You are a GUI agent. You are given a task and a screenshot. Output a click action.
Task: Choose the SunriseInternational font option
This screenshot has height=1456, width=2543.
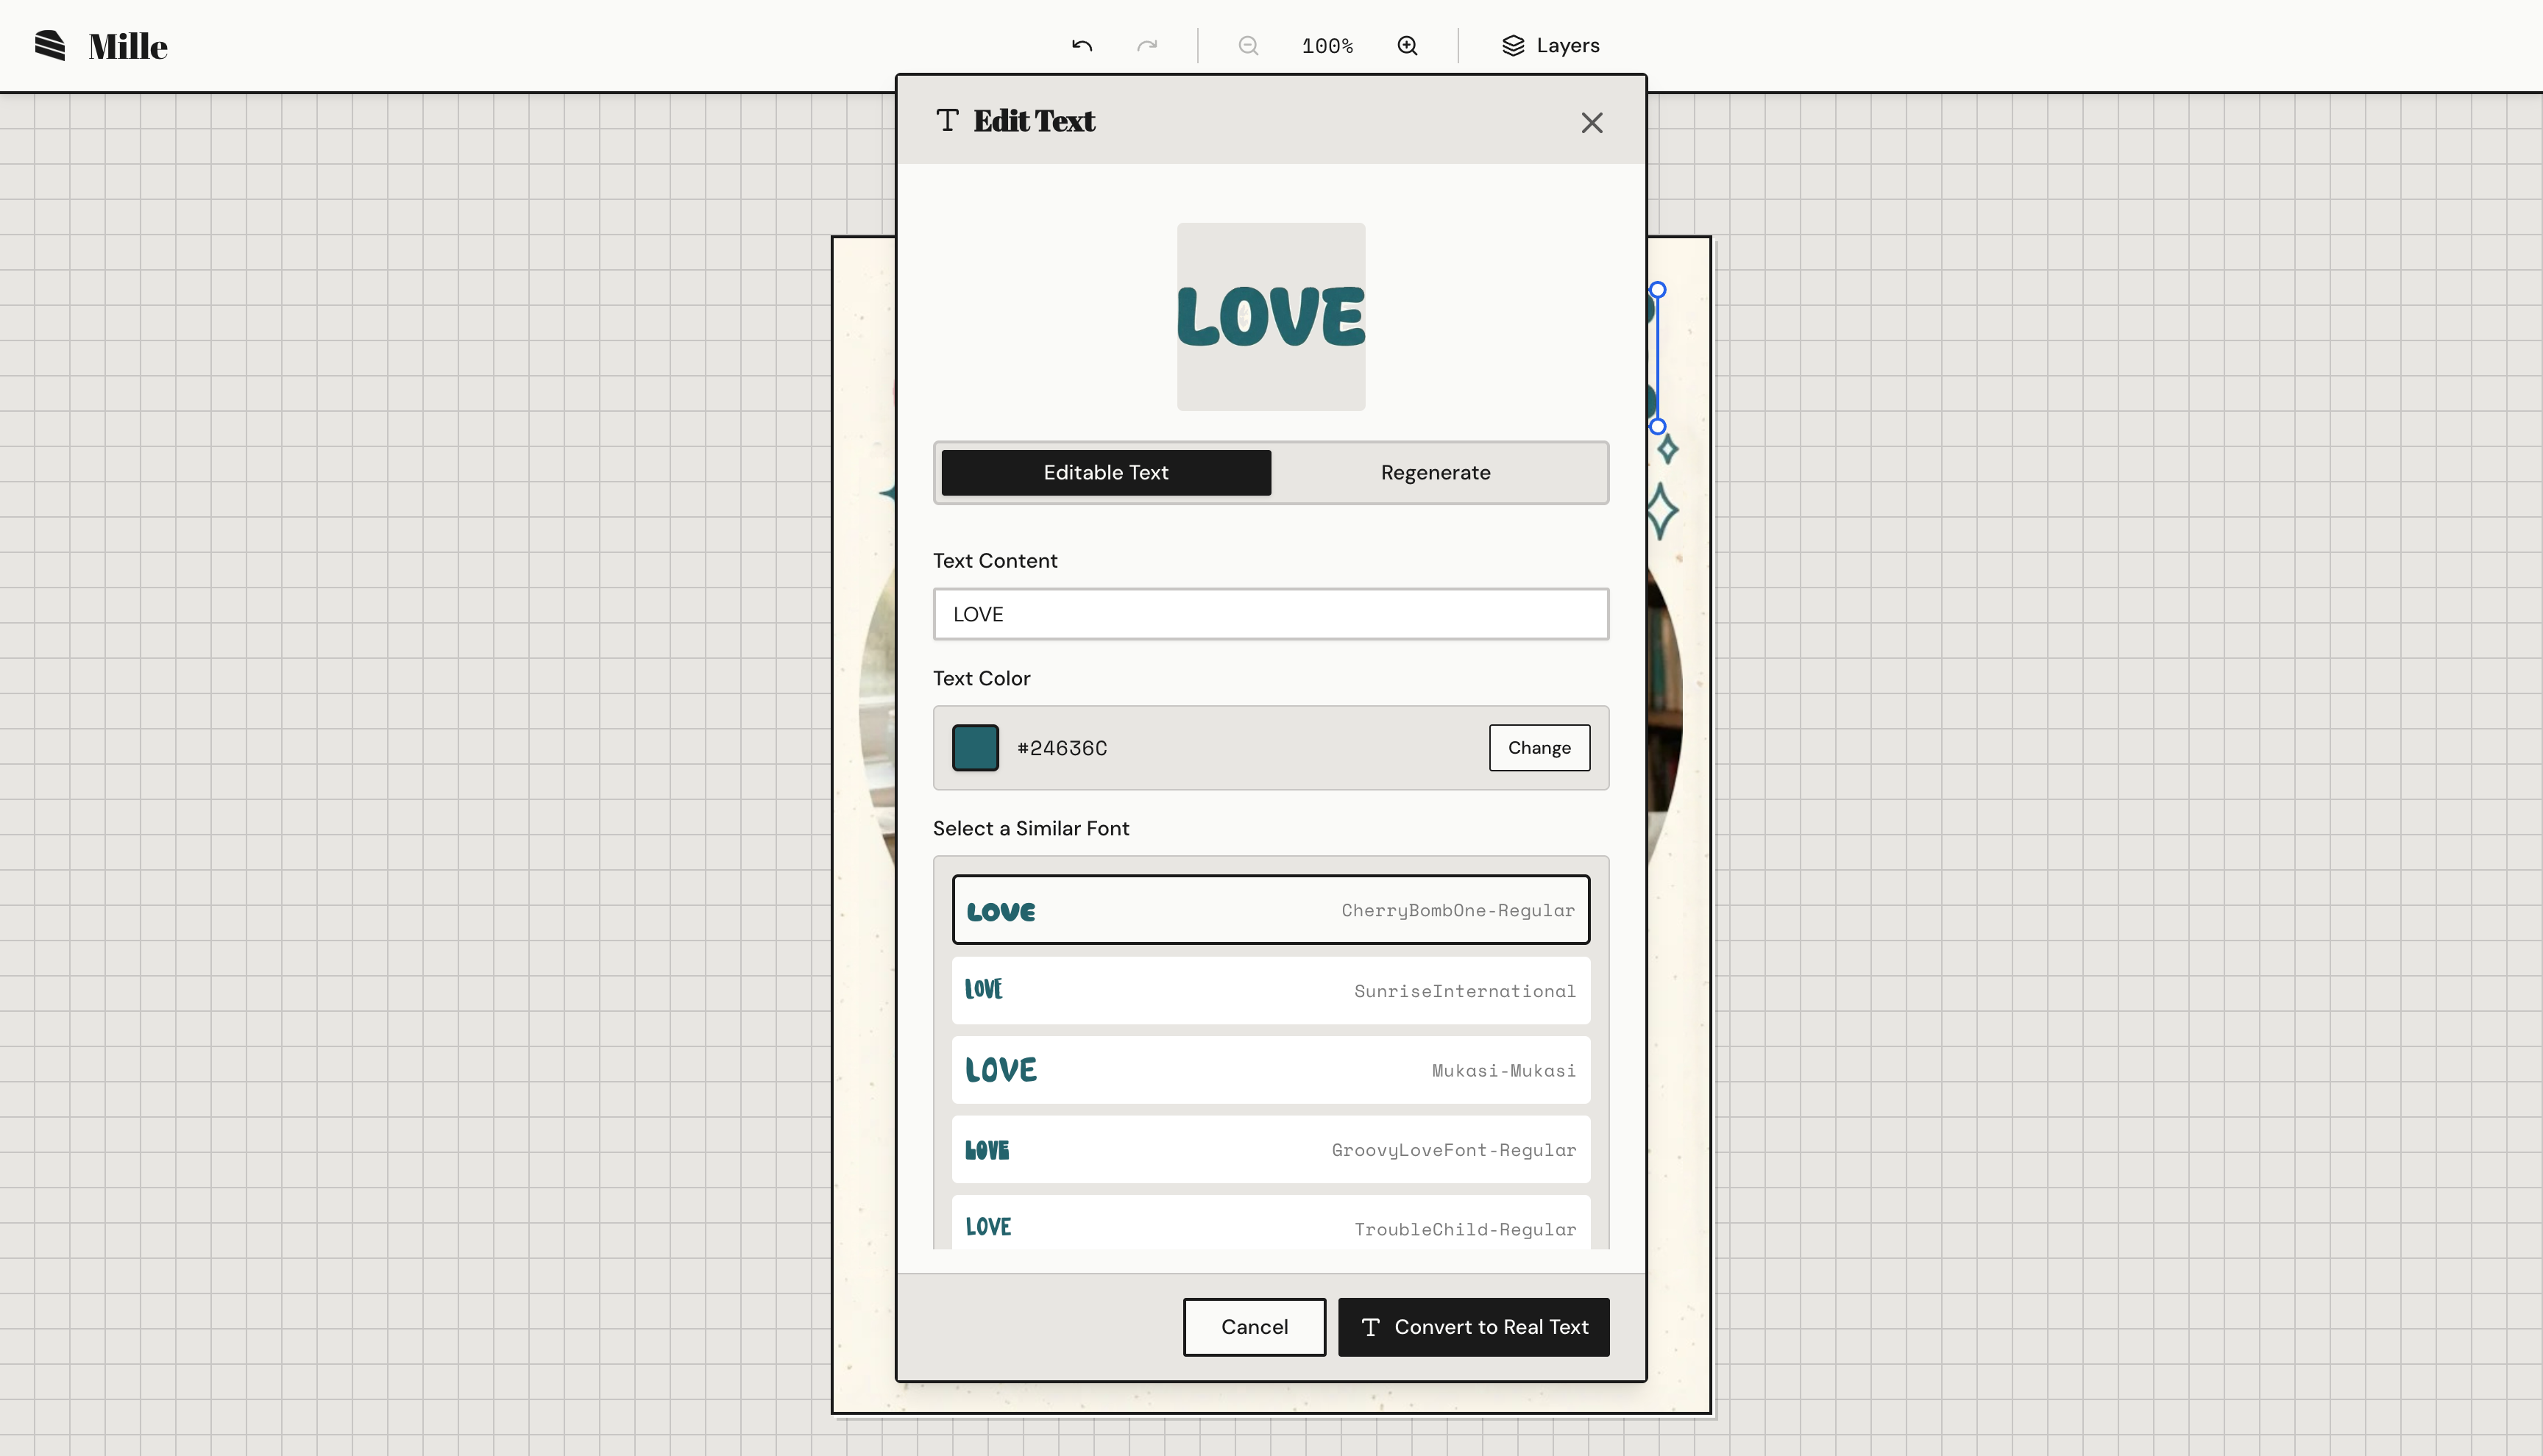pyautogui.click(x=1271, y=991)
